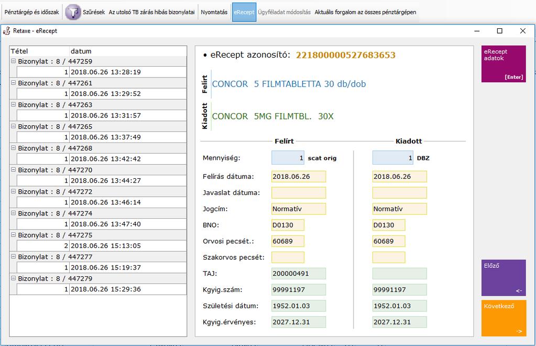Open Az utolsó TB zárás hibás bizonylatai
The width and height of the screenshot is (536, 346).
click(x=151, y=12)
